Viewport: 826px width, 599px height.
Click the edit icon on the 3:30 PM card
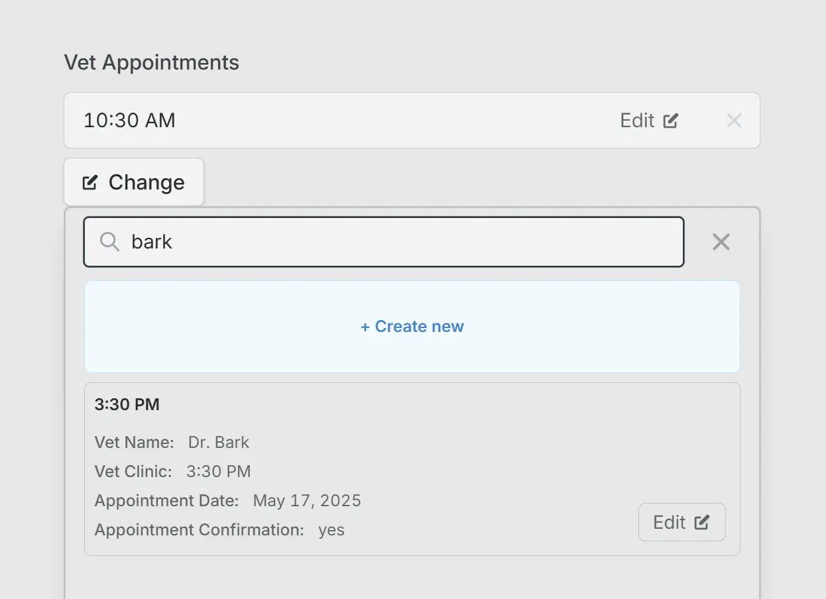tap(703, 522)
